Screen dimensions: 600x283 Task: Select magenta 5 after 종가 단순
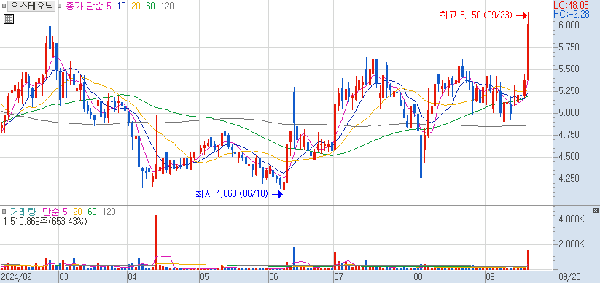coord(109,7)
